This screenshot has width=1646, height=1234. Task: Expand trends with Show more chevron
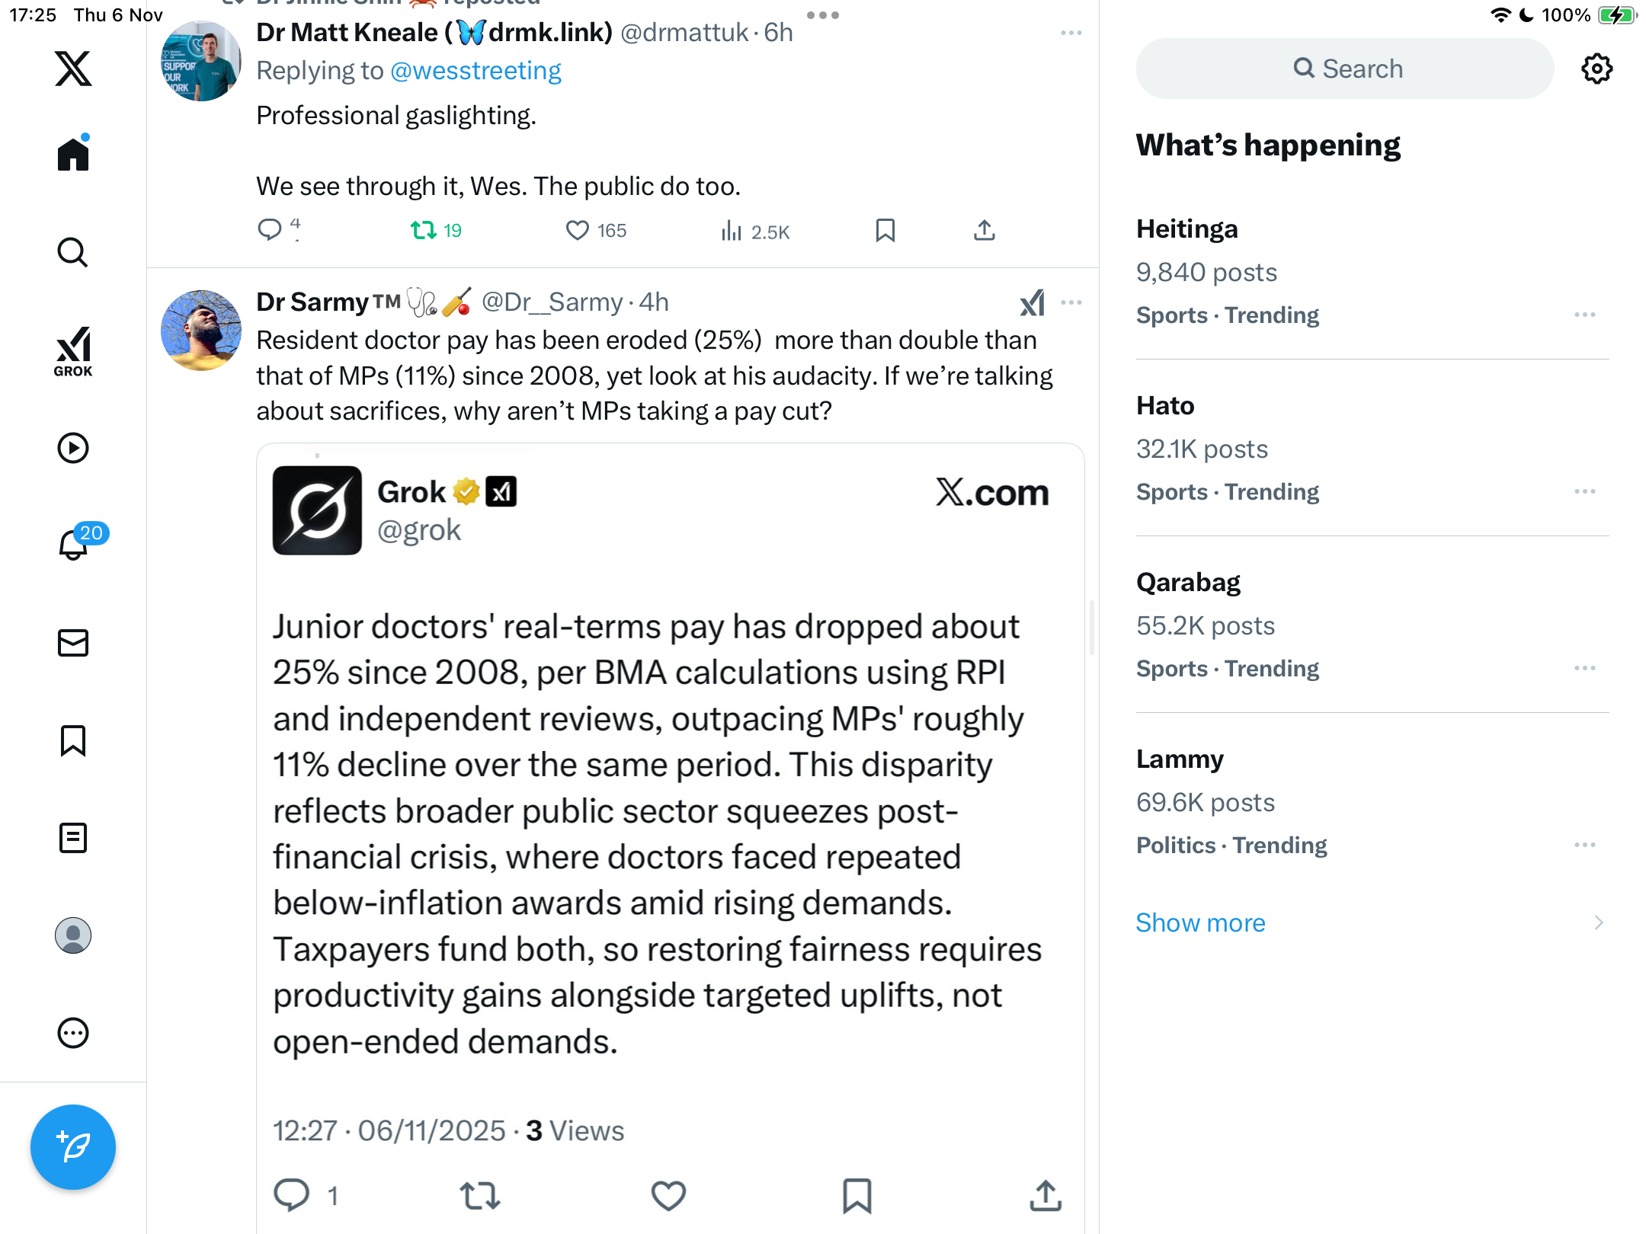coord(1598,922)
